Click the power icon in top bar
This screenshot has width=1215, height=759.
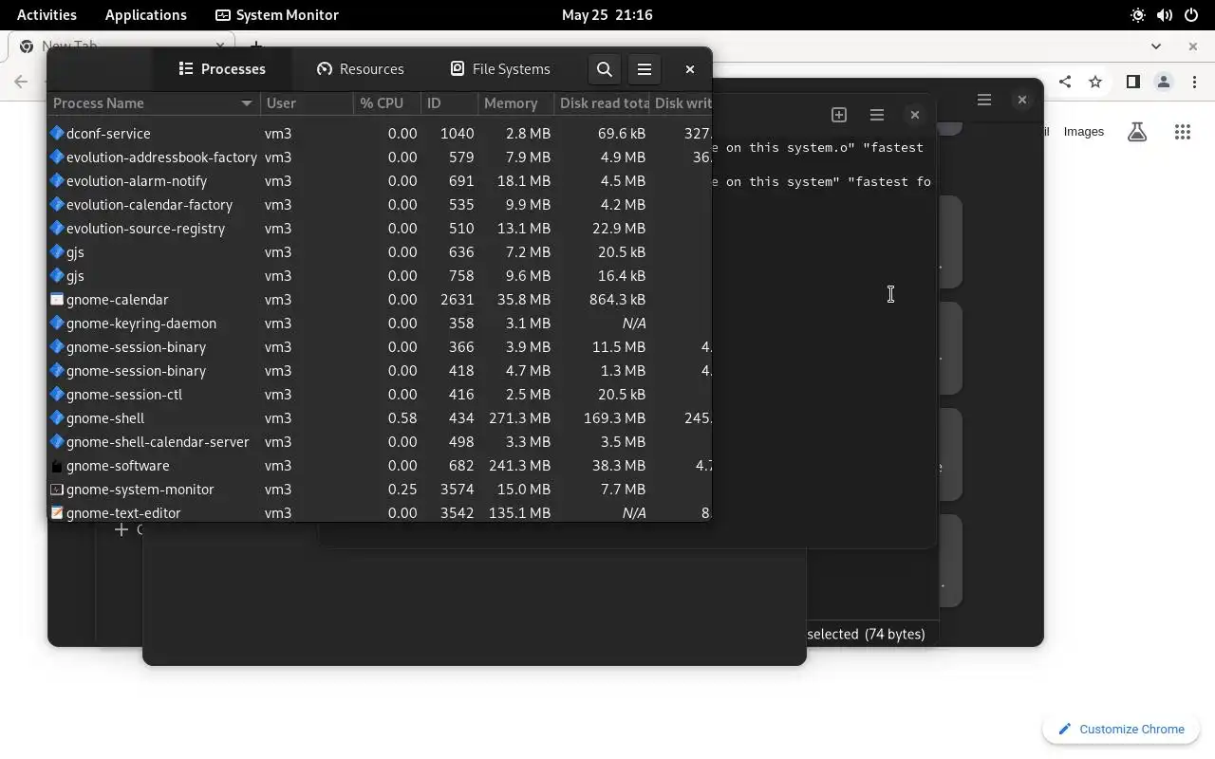click(1190, 14)
